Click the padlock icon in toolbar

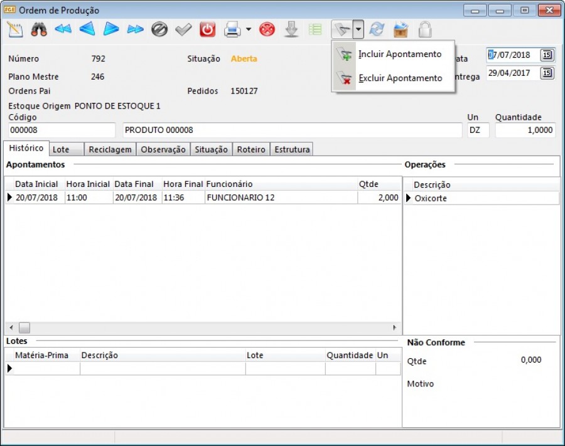pyautogui.click(x=425, y=29)
